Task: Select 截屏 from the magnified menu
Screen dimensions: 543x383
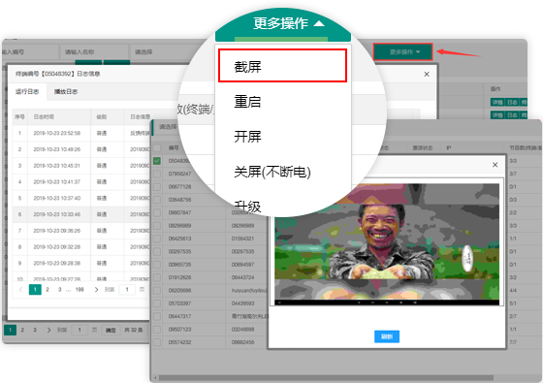Action: 282,66
